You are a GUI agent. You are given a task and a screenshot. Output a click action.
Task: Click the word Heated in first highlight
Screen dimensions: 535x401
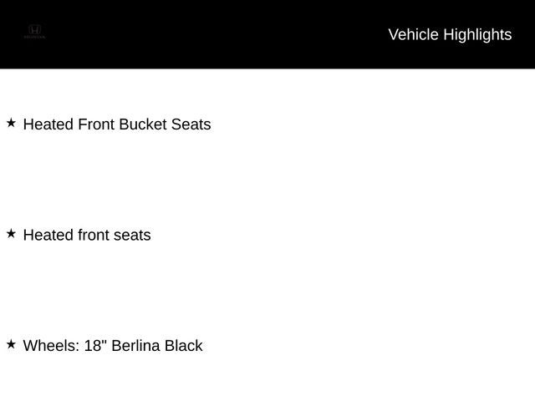tap(48, 124)
